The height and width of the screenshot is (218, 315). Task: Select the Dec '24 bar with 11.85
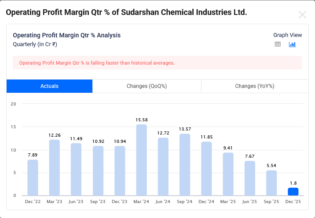[206, 168]
